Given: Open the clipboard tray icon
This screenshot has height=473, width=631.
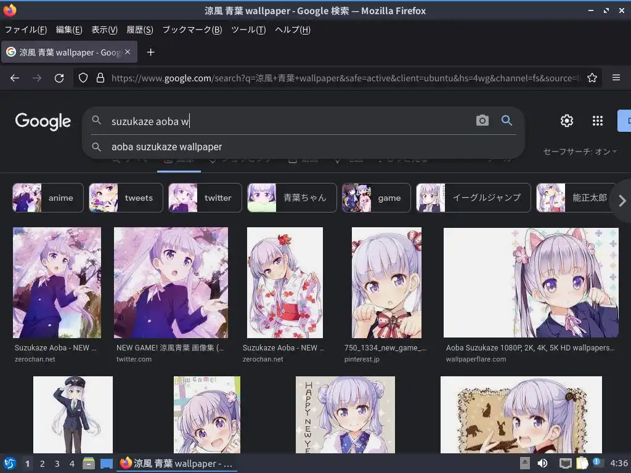Looking at the screenshot, I should click(582, 463).
